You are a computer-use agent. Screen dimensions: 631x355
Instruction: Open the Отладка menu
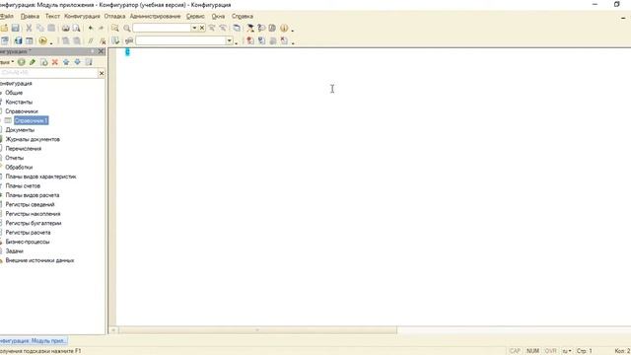coord(114,16)
